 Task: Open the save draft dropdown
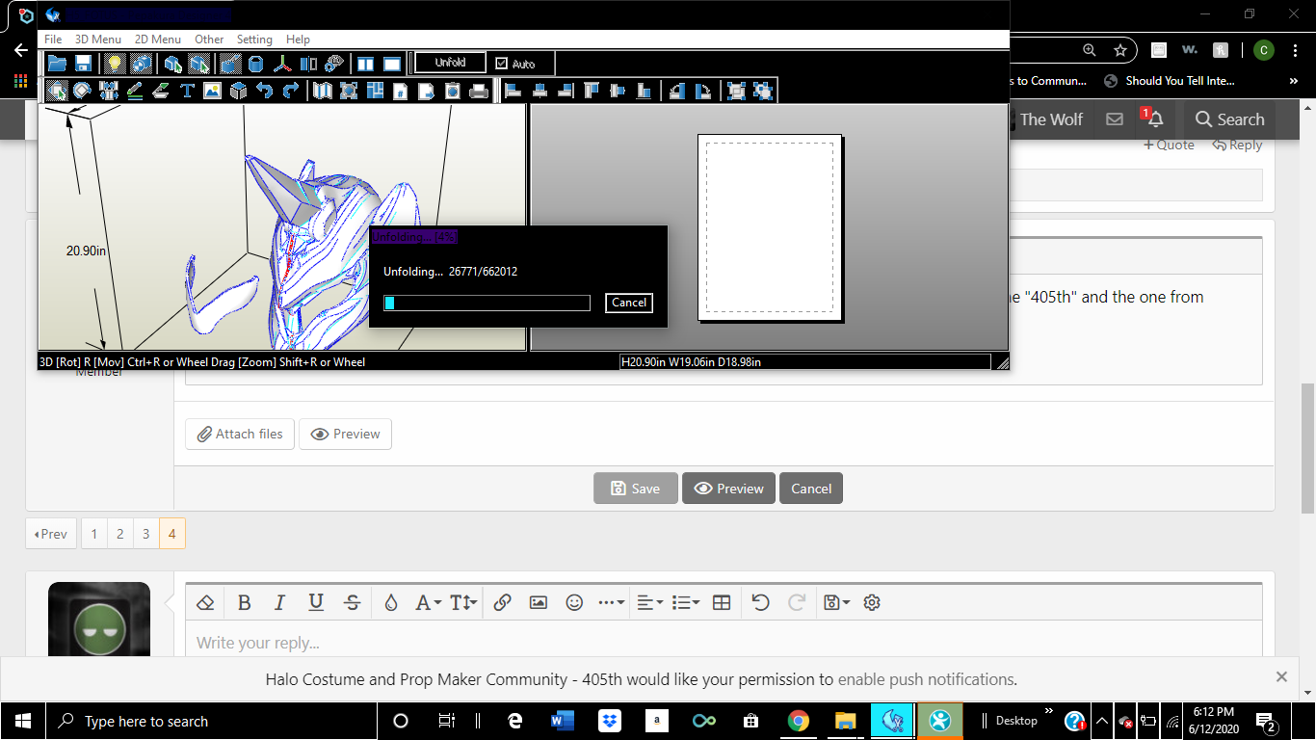[x=837, y=602]
